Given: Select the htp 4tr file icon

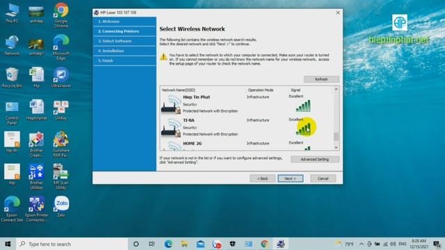Looking at the screenshot, I should point(12,142).
